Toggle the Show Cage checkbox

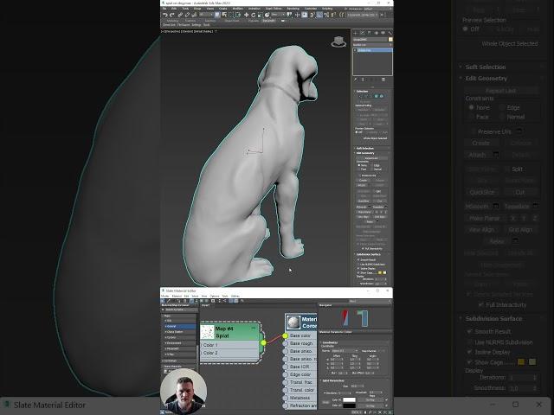point(358,272)
